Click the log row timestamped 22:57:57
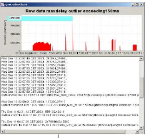 (34, 85)
